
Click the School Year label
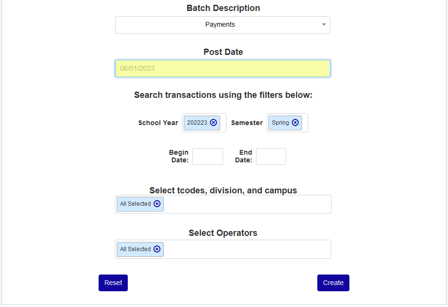tap(158, 123)
